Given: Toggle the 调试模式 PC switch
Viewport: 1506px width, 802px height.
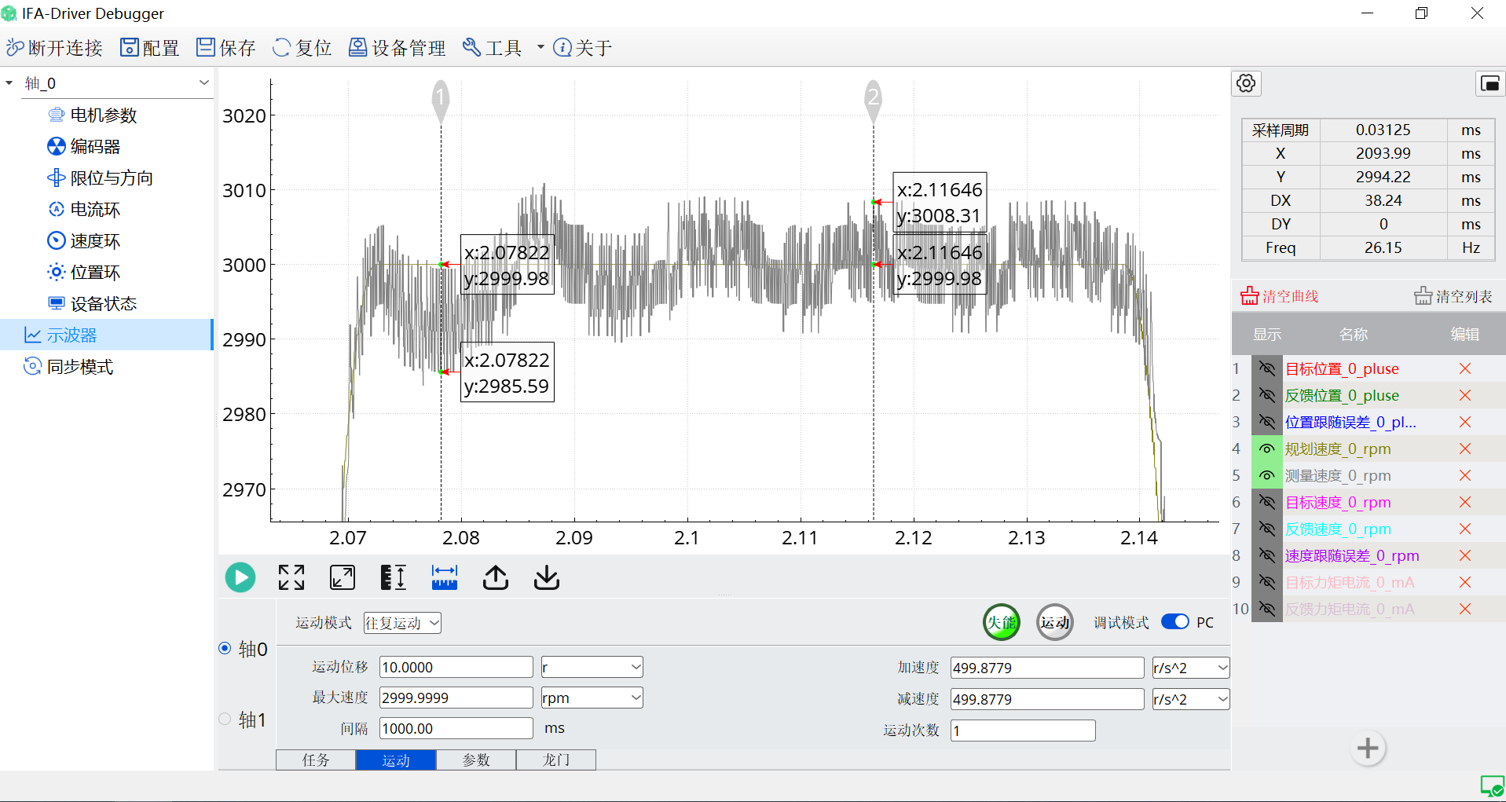Looking at the screenshot, I should (1175, 622).
